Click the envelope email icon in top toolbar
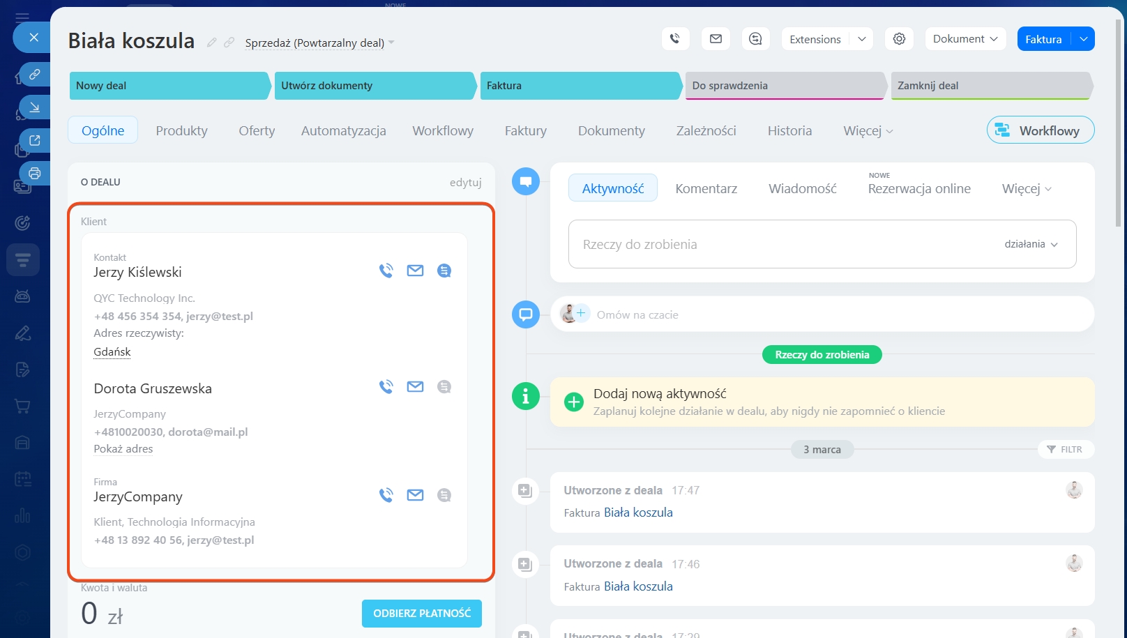The width and height of the screenshot is (1127, 638). pos(716,39)
